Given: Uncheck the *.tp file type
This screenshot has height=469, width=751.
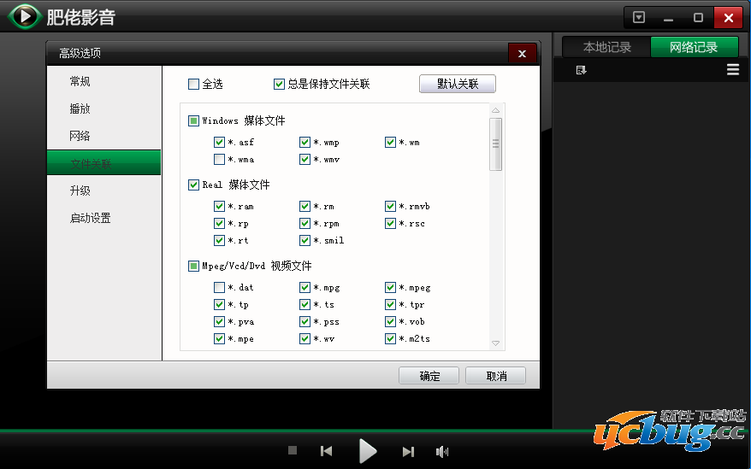Looking at the screenshot, I should (219, 305).
